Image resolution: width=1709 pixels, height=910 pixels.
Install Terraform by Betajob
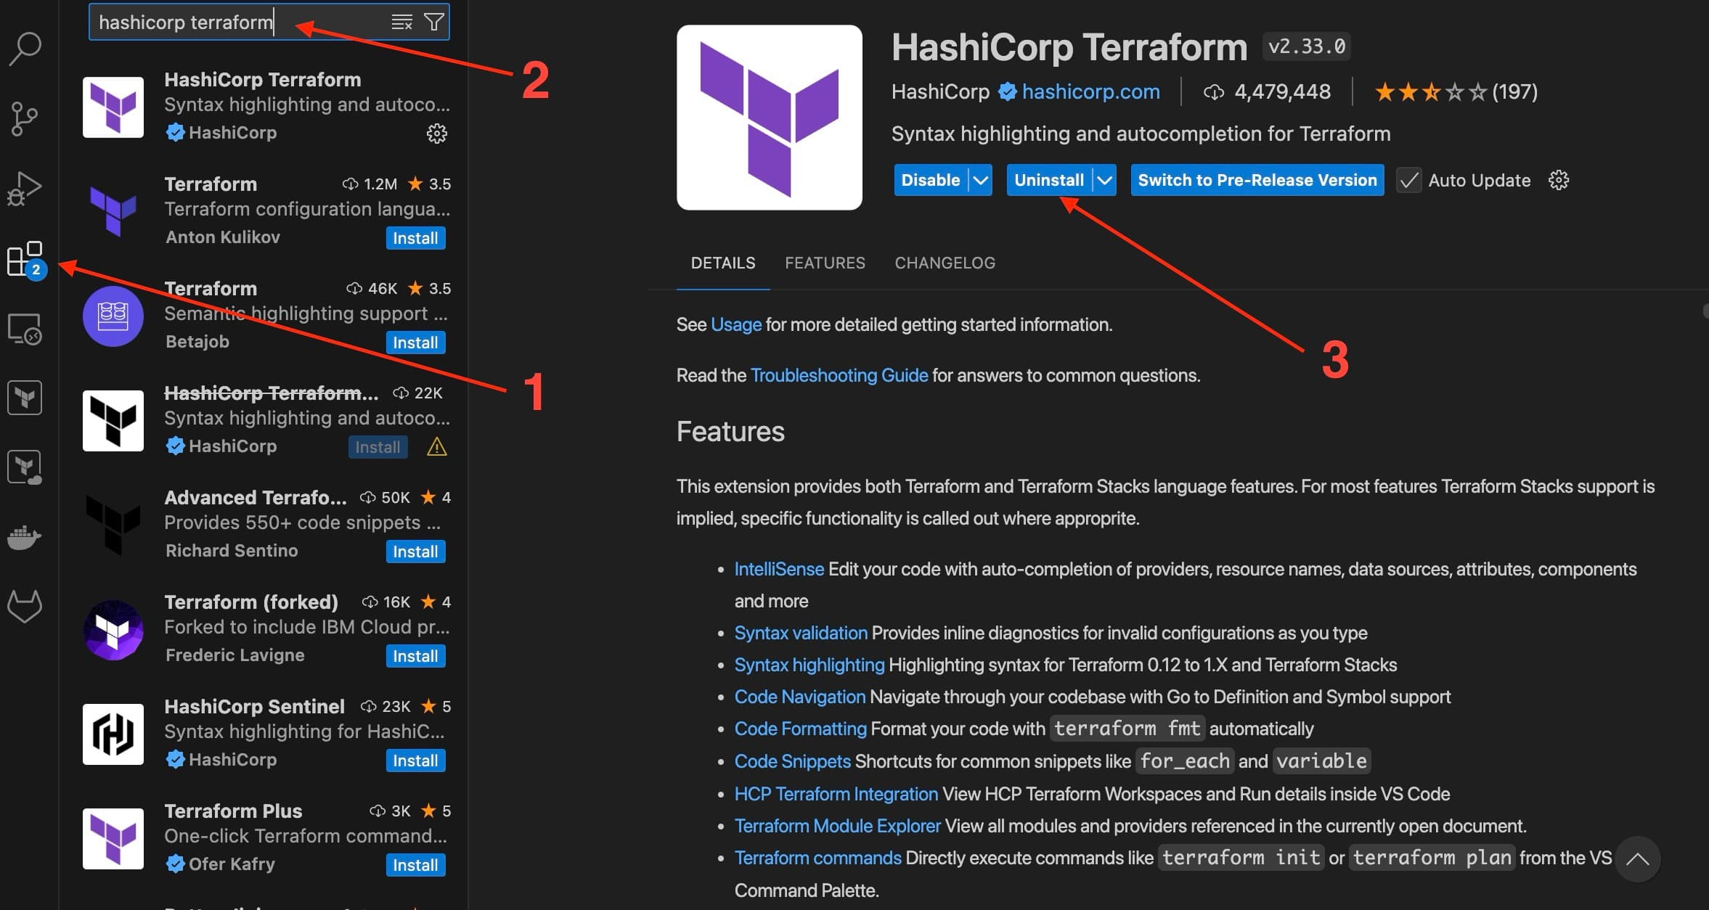tap(415, 343)
